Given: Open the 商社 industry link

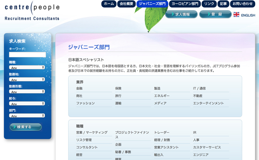Looking at the screenshot, I should click(79, 96).
